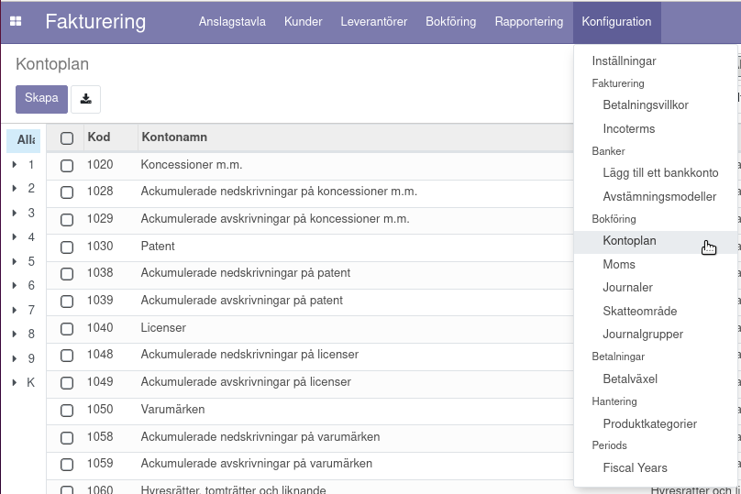Open the Anslagstavla menu
The height and width of the screenshot is (494, 741).
pyautogui.click(x=232, y=22)
